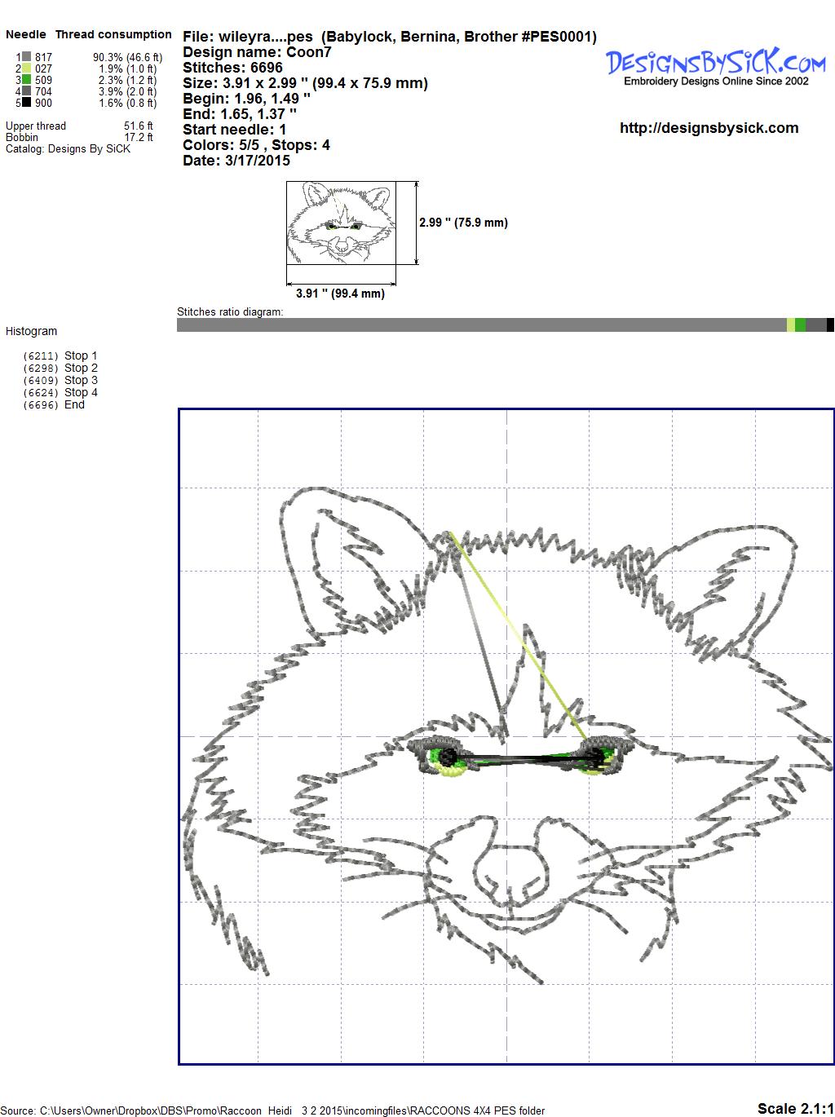The width and height of the screenshot is (835, 1117).
Task: Open the http://designsbysick.com link
Action: (x=709, y=128)
